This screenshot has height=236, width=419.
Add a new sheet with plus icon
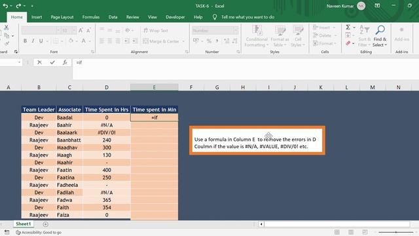(x=45, y=224)
